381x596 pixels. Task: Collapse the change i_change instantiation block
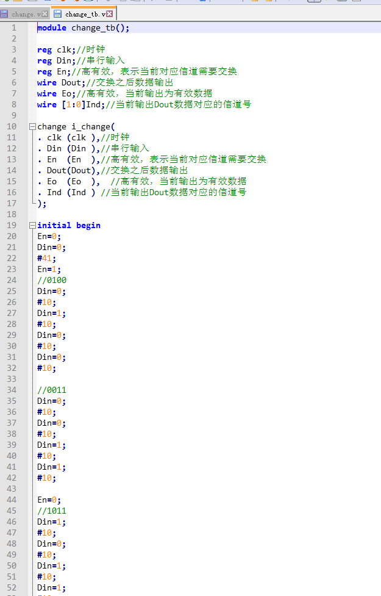tap(32, 126)
